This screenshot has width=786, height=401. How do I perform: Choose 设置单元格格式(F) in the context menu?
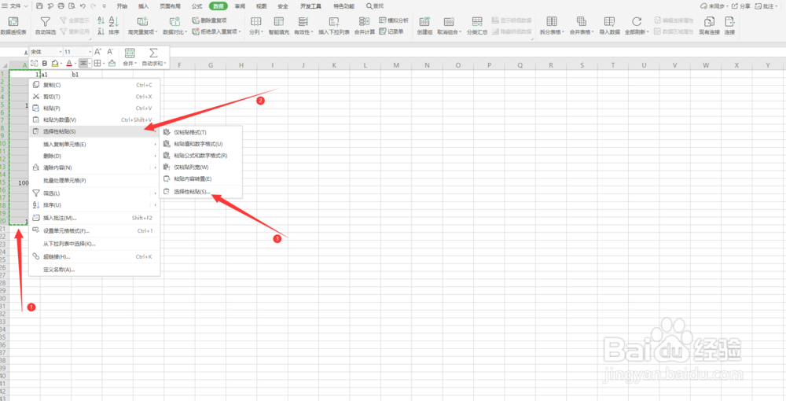[94, 231]
